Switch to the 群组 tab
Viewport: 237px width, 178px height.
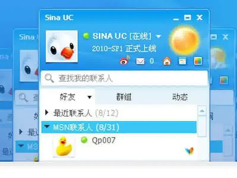(x=124, y=97)
